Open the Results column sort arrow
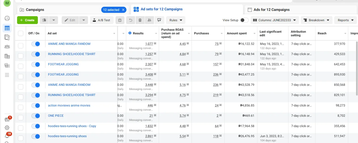358x143 pixels. 156,34
